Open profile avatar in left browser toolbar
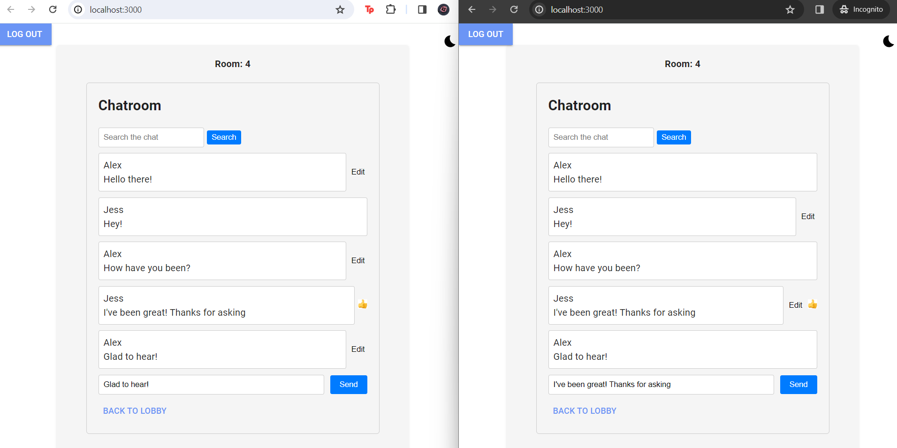The width and height of the screenshot is (897, 448). [x=443, y=9]
